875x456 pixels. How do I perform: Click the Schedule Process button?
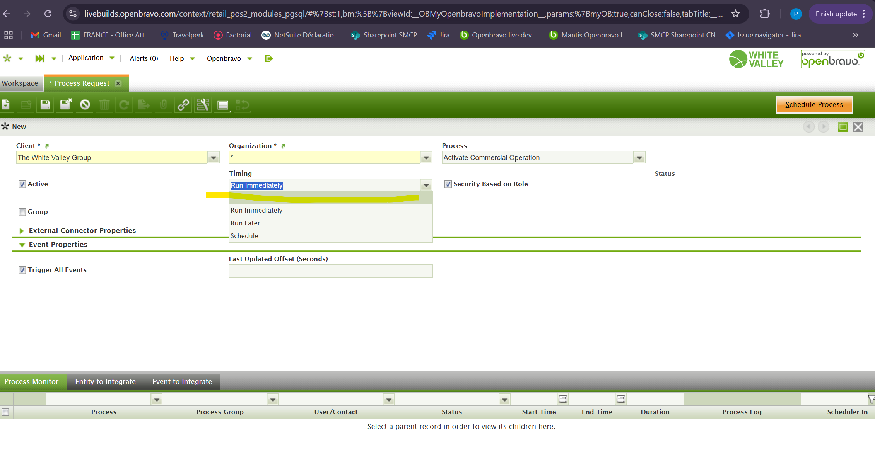(814, 105)
